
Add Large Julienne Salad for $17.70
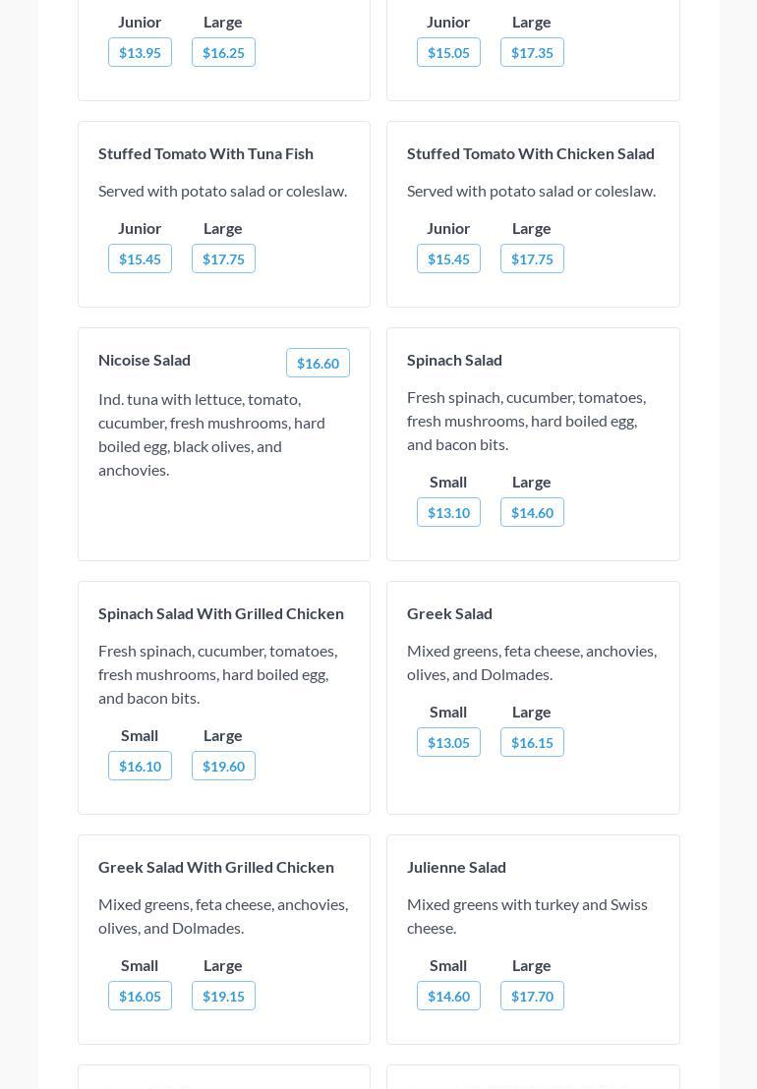tap(532, 997)
